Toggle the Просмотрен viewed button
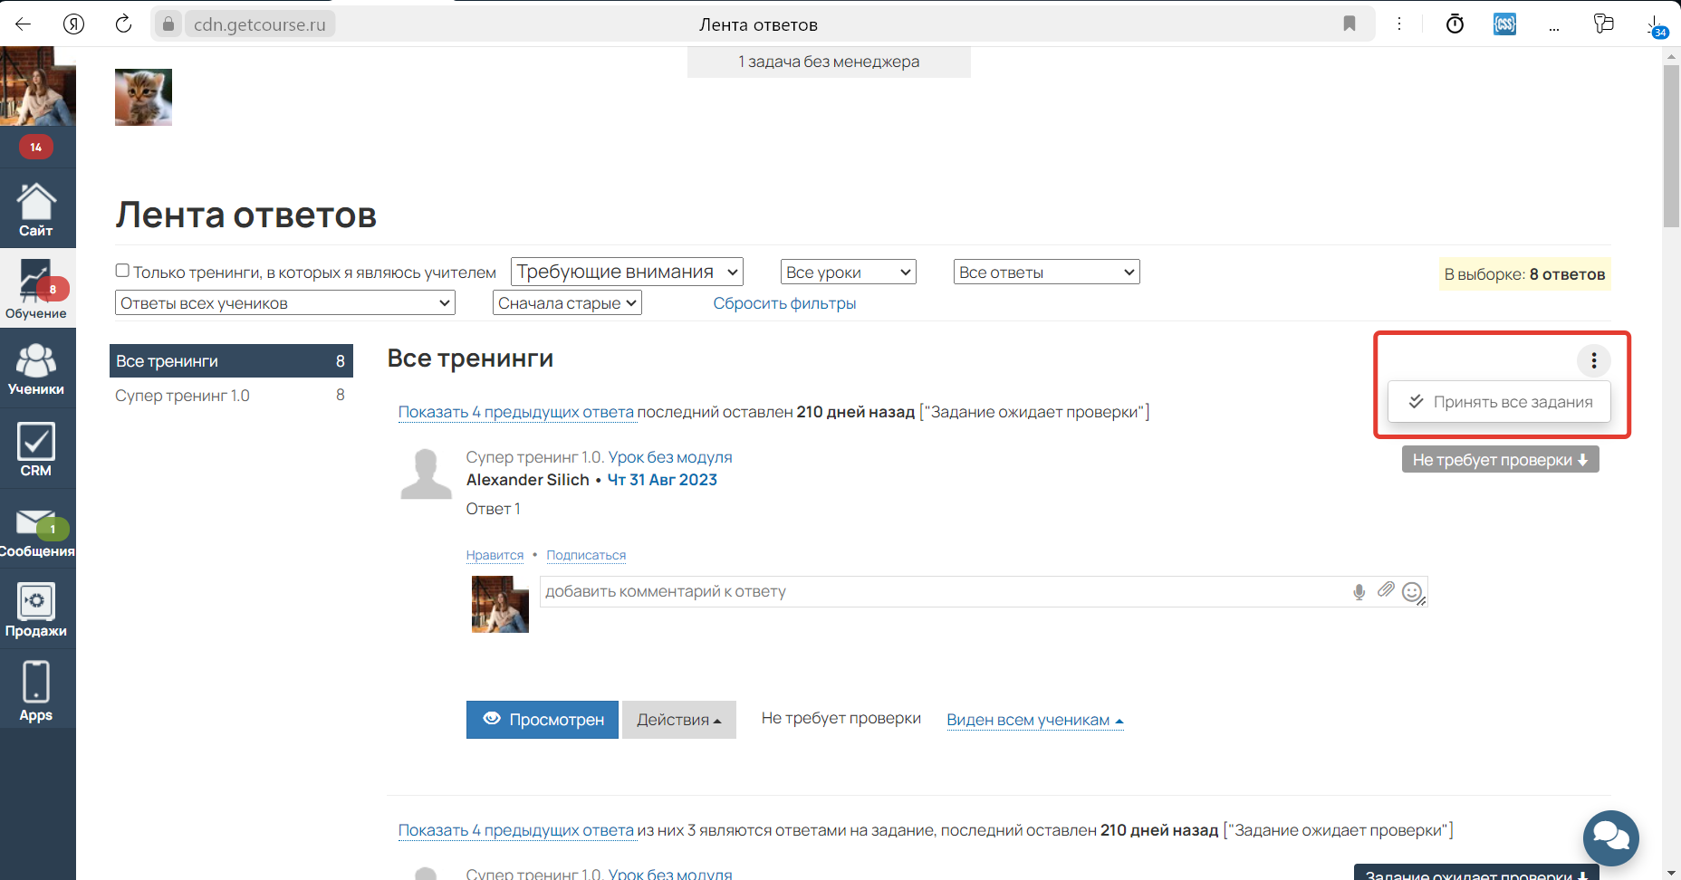This screenshot has height=880, width=1681. (542, 720)
